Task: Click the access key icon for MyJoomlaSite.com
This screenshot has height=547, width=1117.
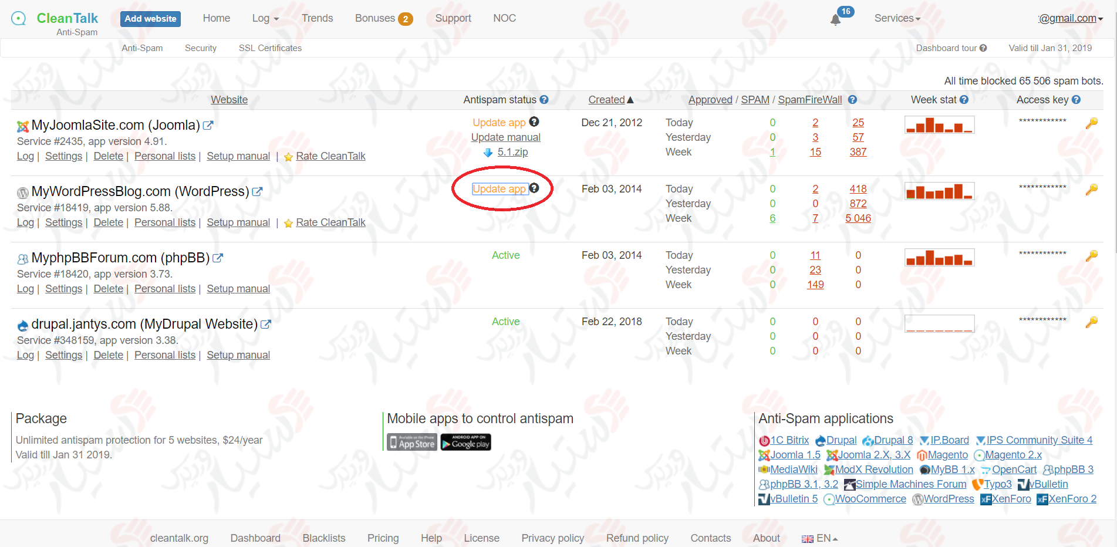Action: click(x=1091, y=123)
